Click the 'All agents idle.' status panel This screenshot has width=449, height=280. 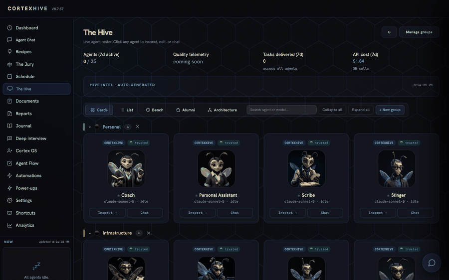pyautogui.click(x=36, y=264)
